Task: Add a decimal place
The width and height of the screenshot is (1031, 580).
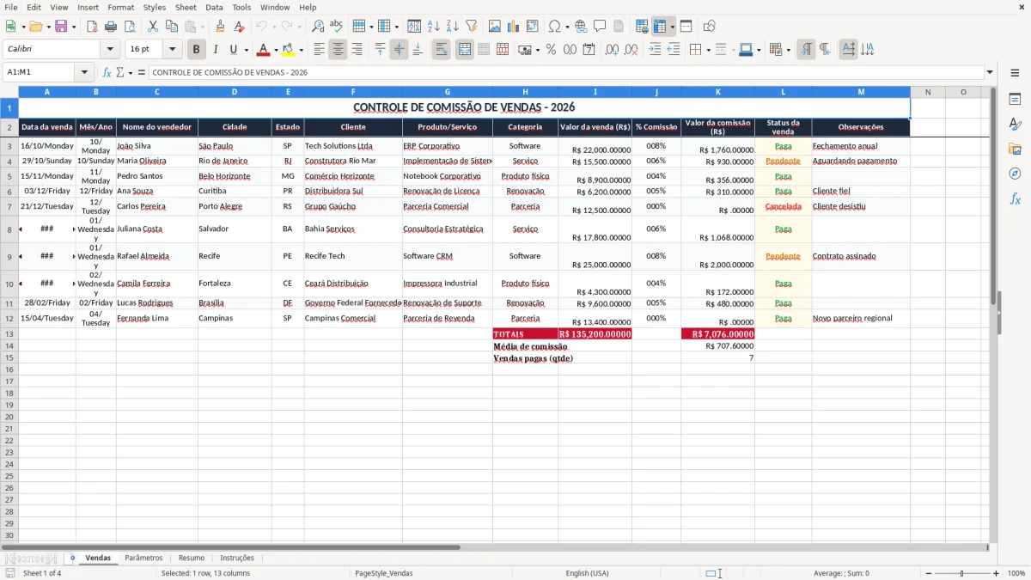Action: [x=612, y=50]
